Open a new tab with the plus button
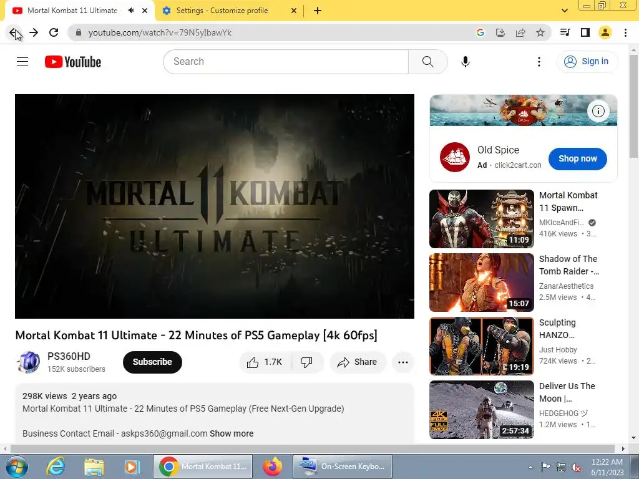Viewport: 639px width, 479px height. (318, 11)
